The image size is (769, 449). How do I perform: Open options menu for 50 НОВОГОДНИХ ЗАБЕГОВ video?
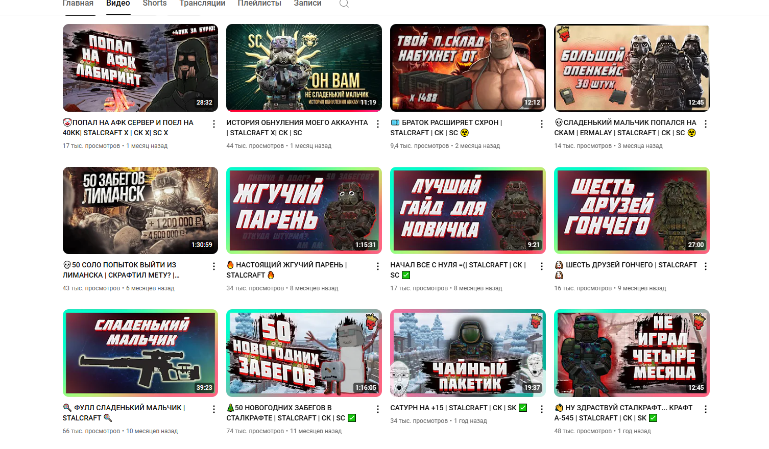[x=378, y=409]
